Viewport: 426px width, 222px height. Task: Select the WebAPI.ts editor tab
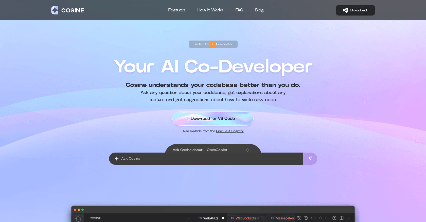click(210, 218)
